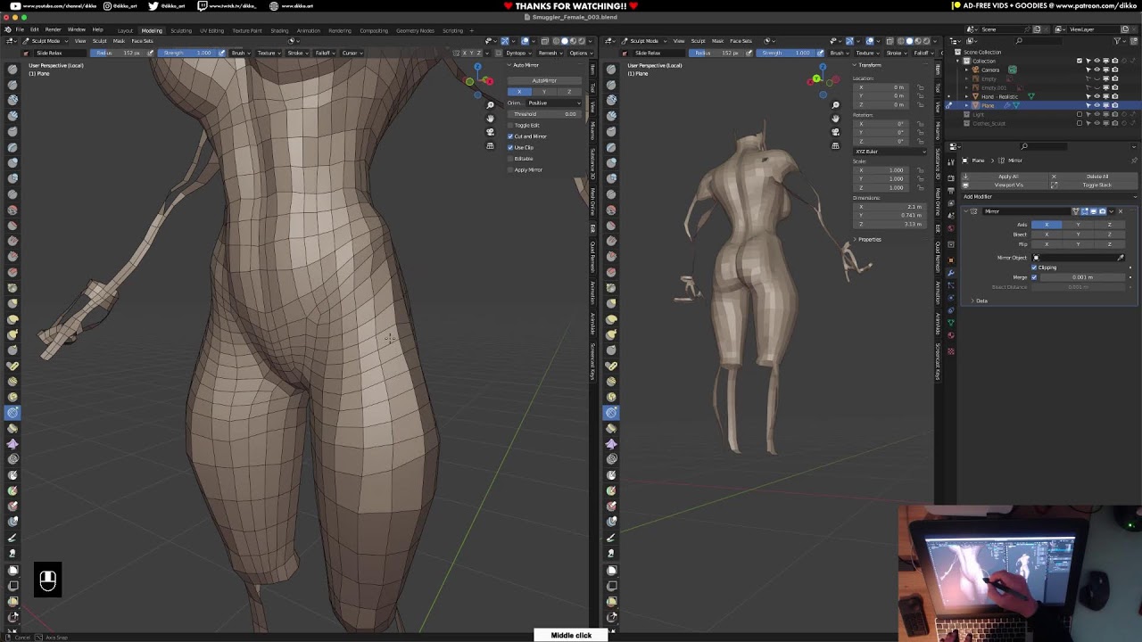This screenshot has width=1142, height=642.
Task: Click the pan hand icon in right viewport
Action: click(x=835, y=119)
